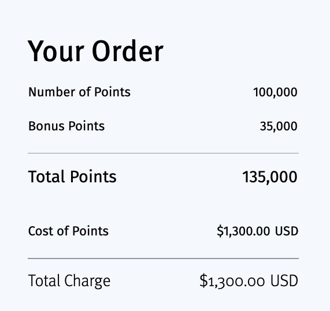Click the word Order in the heading
The width and height of the screenshot is (330, 311).
128,51
